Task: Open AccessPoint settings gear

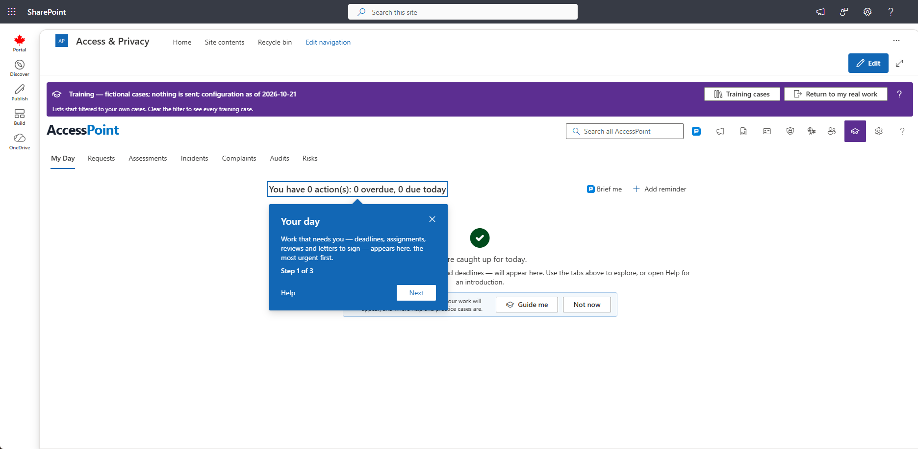Action: (x=879, y=131)
